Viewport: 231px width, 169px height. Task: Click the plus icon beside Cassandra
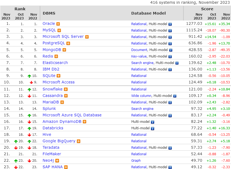pos(66,96)
